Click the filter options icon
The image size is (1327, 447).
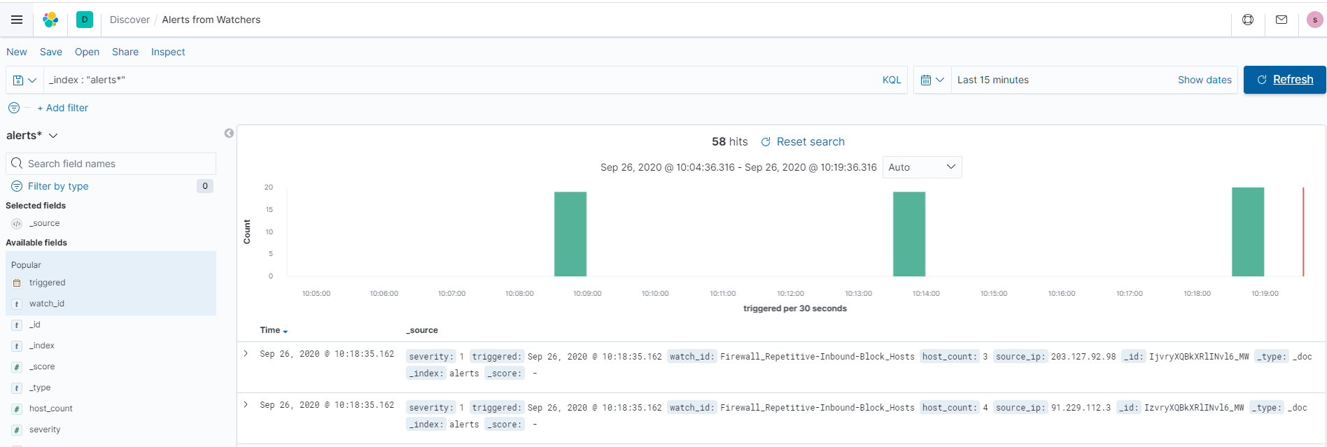(x=14, y=108)
